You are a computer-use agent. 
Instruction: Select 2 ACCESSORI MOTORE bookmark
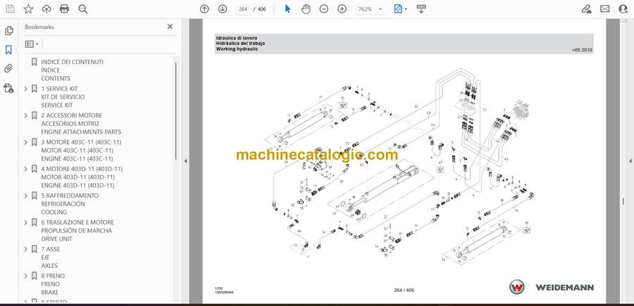[x=81, y=124]
